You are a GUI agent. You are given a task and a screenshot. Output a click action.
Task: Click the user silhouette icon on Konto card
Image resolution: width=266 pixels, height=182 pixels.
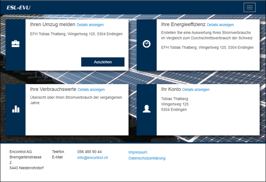point(146,109)
